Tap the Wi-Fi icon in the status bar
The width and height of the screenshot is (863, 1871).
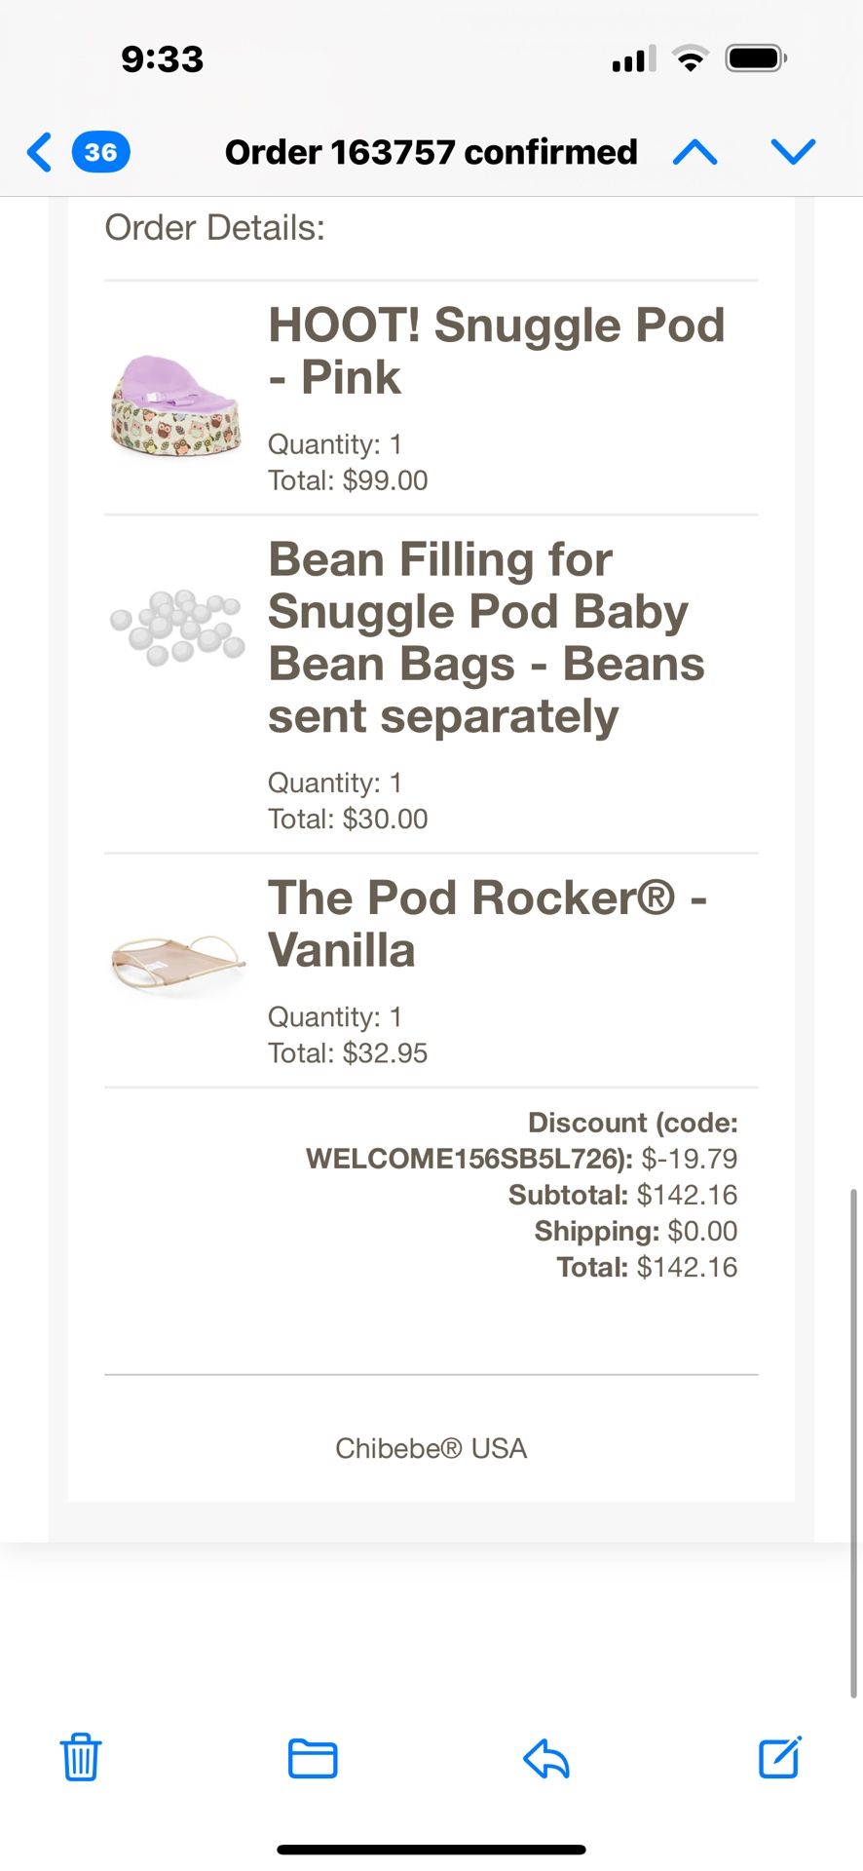(x=691, y=58)
